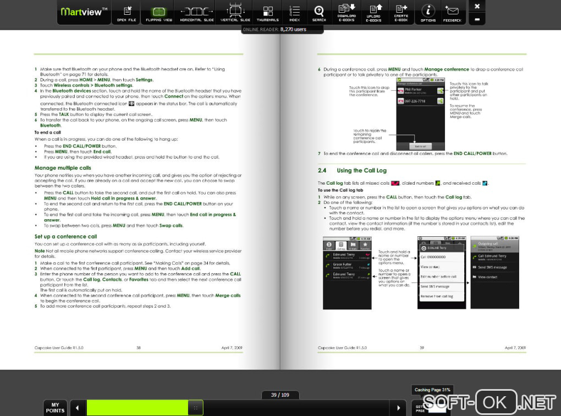Image resolution: width=561 pixels, height=416 pixels.
Task: Open Upload E-Books
Action: [373, 13]
